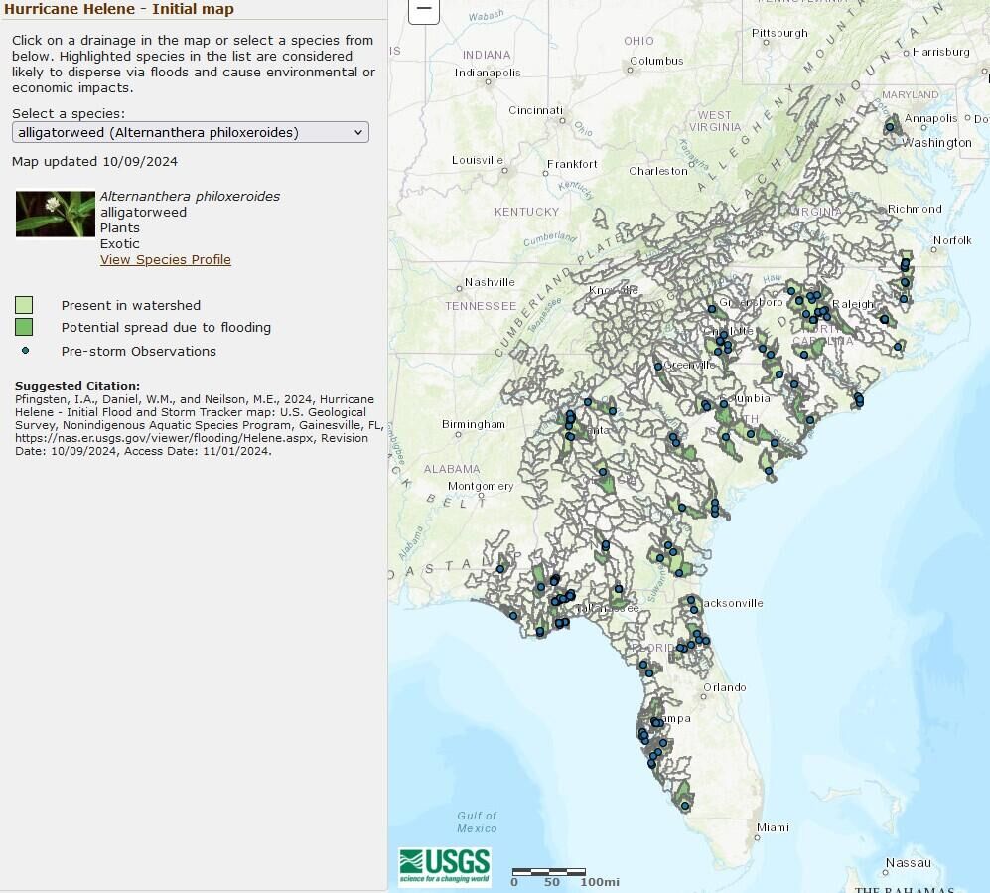Click the zoom-out button on the map
Screen dimensions: 990x893
(423, 10)
